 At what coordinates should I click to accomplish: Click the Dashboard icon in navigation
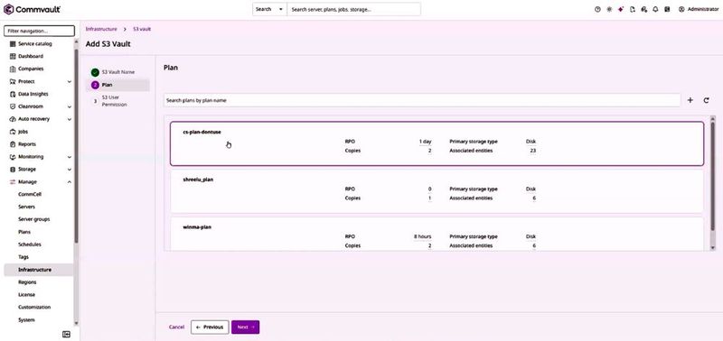pyautogui.click(x=13, y=56)
